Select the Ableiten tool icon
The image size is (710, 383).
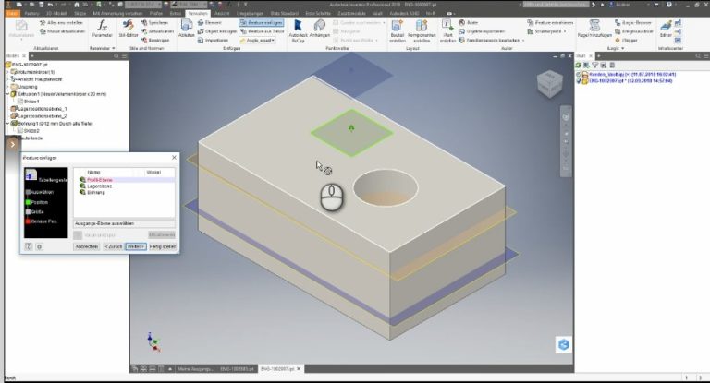pos(187,30)
